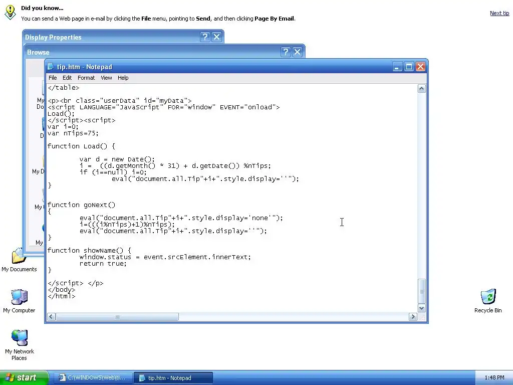
Task: Click the 'Load();' line in the script
Action: click(61, 114)
